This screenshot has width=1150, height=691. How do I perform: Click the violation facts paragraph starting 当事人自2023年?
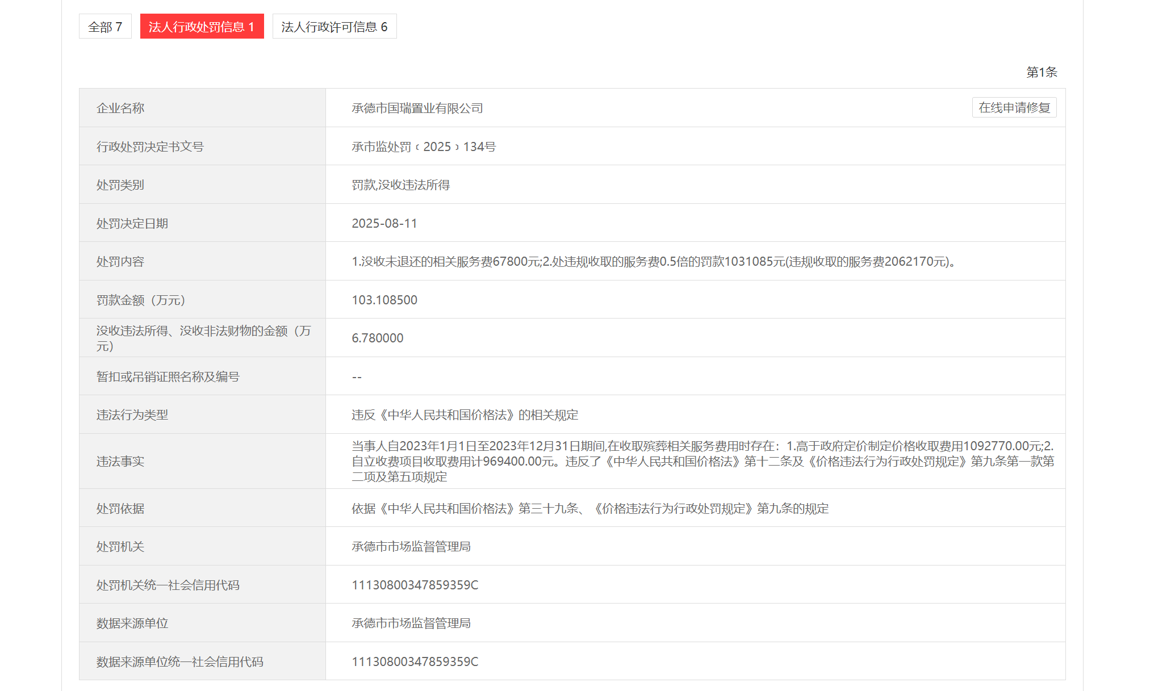tap(703, 461)
